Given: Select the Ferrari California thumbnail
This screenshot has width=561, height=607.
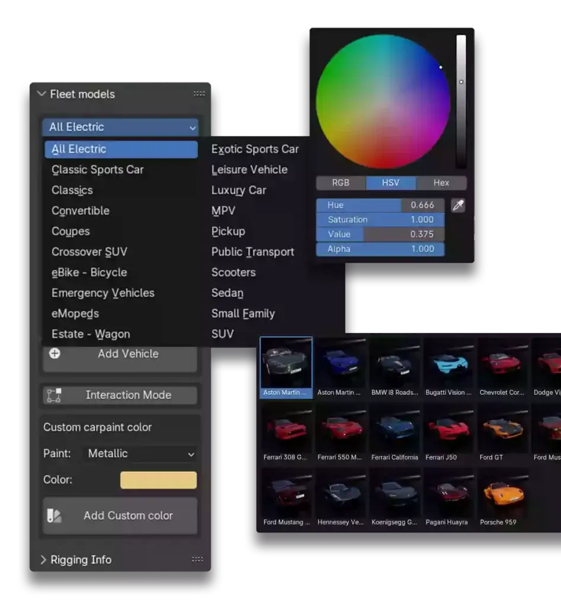Looking at the screenshot, I should click(x=395, y=433).
